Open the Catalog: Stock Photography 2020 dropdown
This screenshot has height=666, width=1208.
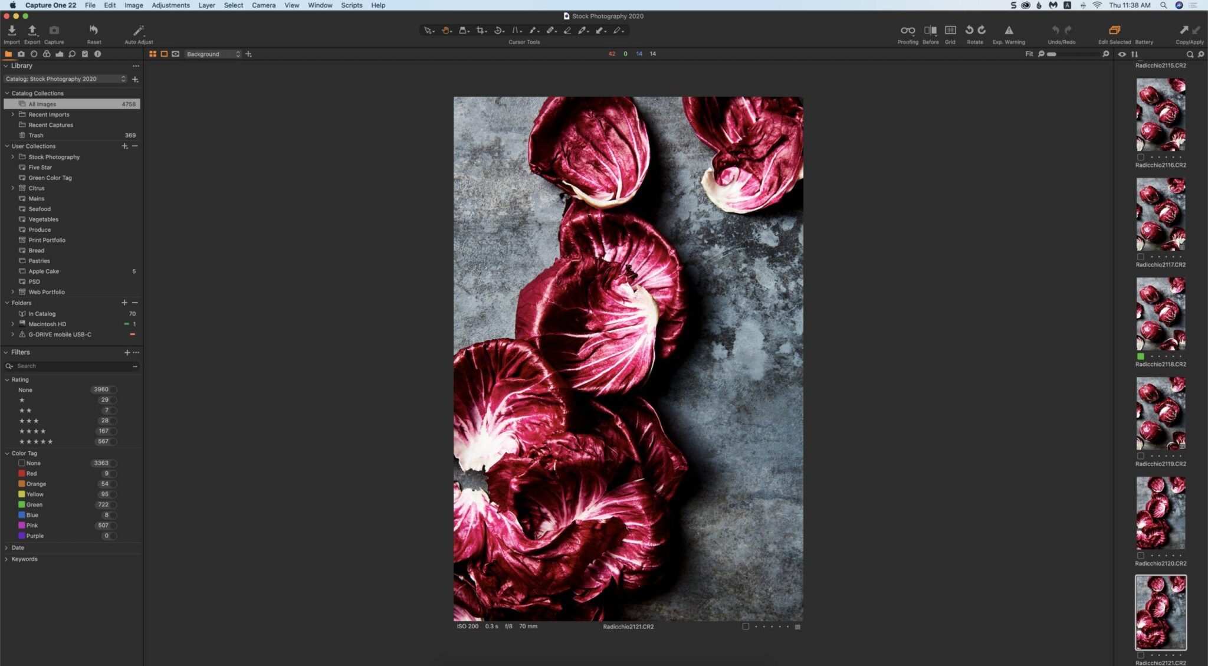click(65, 79)
